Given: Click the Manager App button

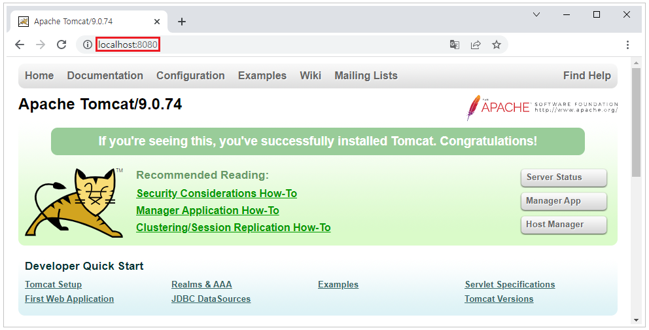Looking at the screenshot, I should click(564, 201).
